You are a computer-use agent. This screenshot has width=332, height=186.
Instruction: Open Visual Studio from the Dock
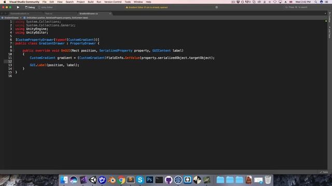coord(83,180)
